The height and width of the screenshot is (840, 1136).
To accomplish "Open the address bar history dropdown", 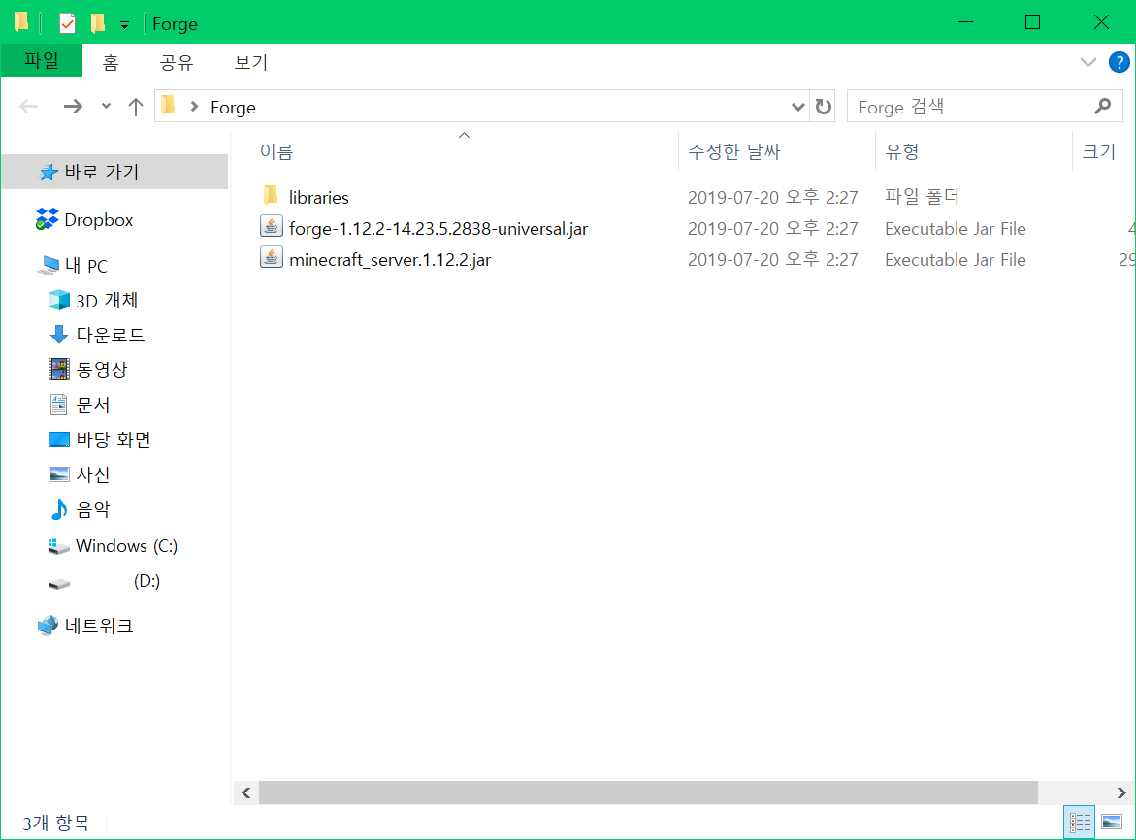I will pos(797,107).
